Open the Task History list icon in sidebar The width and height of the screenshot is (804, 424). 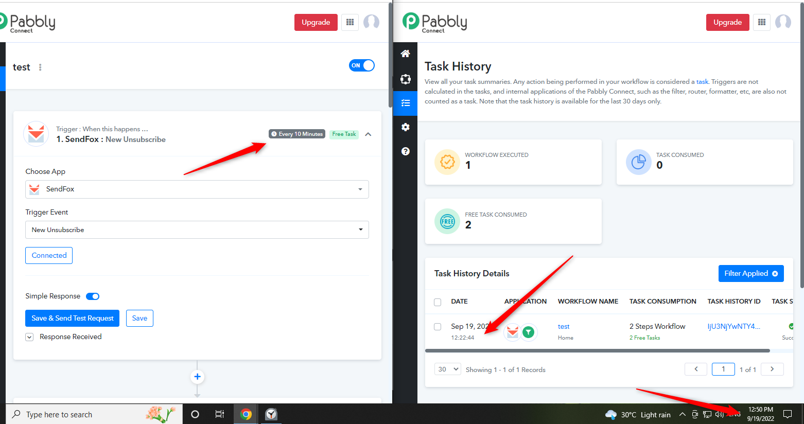tap(406, 103)
